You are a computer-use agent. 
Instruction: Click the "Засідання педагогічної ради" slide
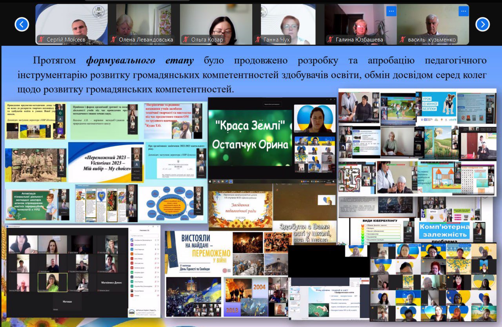240,207
